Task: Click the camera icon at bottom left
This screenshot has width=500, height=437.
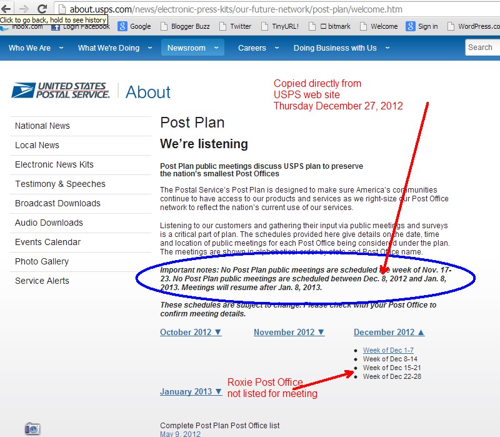Action: click(32, 429)
